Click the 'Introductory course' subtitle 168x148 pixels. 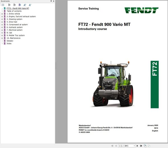[x=92, y=29]
